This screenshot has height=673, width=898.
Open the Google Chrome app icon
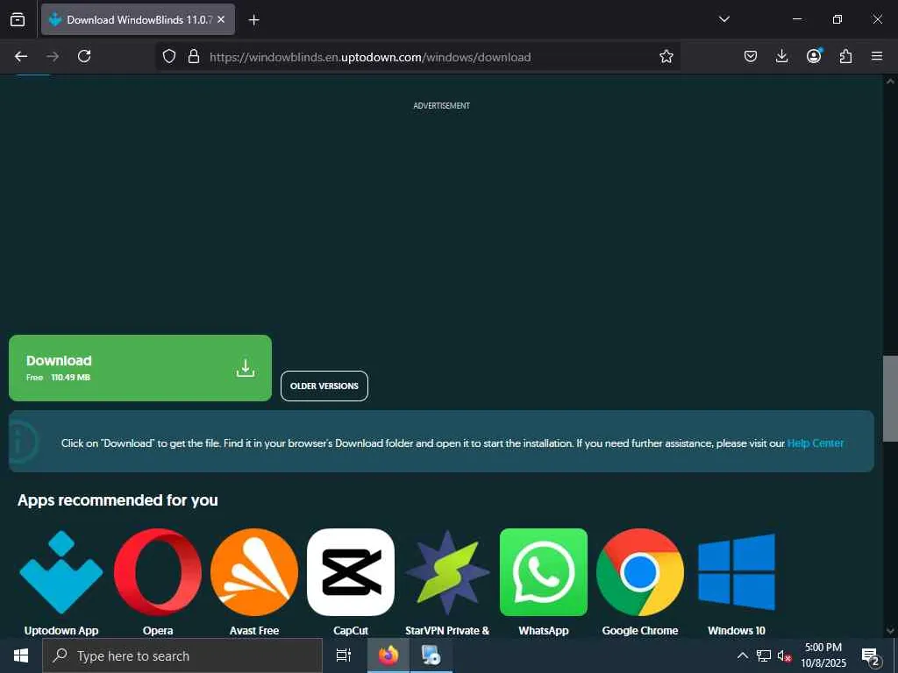(639, 572)
